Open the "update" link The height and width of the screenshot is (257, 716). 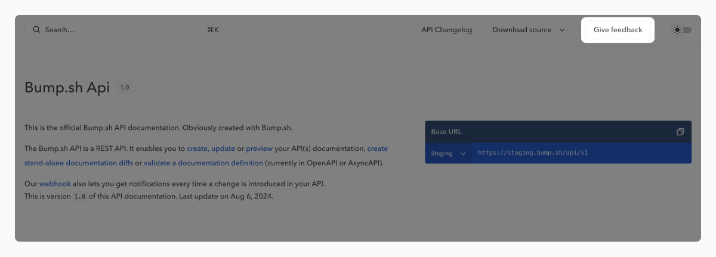223,148
